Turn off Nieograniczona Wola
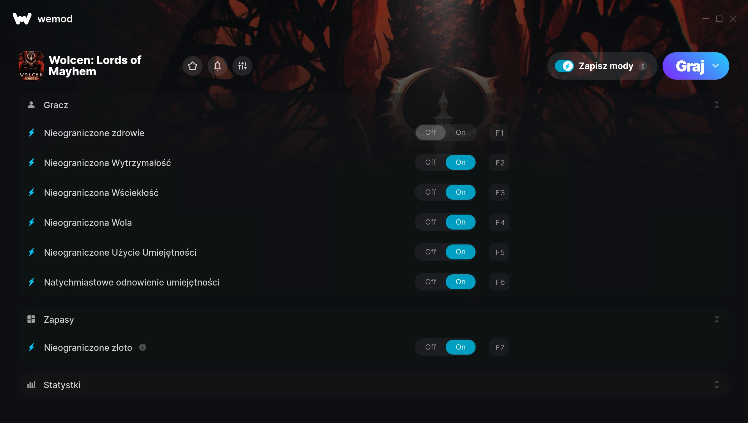 point(431,222)
